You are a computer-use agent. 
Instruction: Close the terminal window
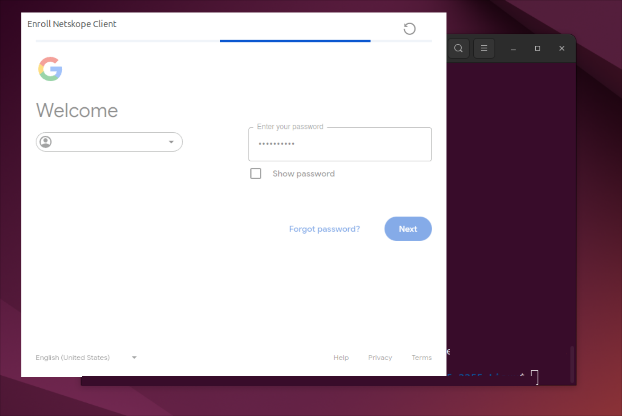[x=562, y=48]
